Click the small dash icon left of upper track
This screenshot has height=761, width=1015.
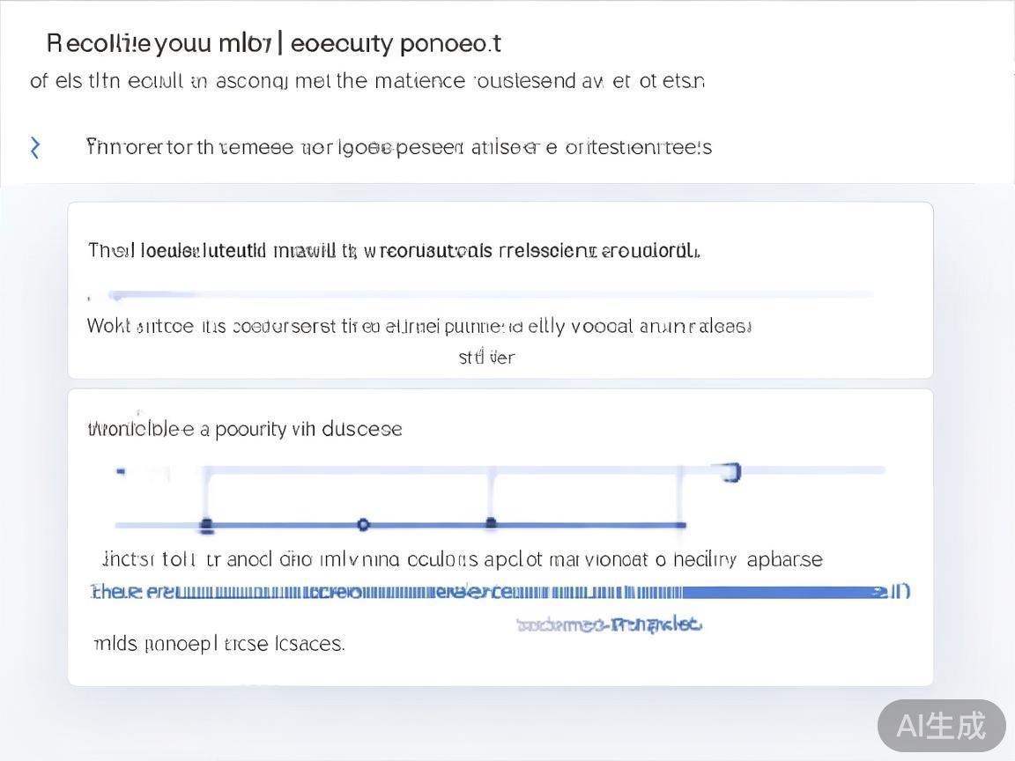(121, 472)
